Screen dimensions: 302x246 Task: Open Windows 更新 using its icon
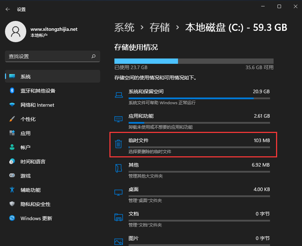tap(12, 218)
